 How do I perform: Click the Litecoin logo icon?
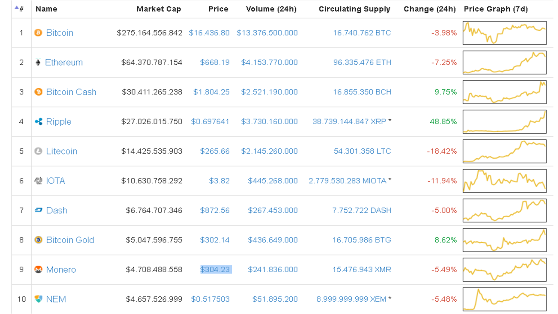point(38,151)
